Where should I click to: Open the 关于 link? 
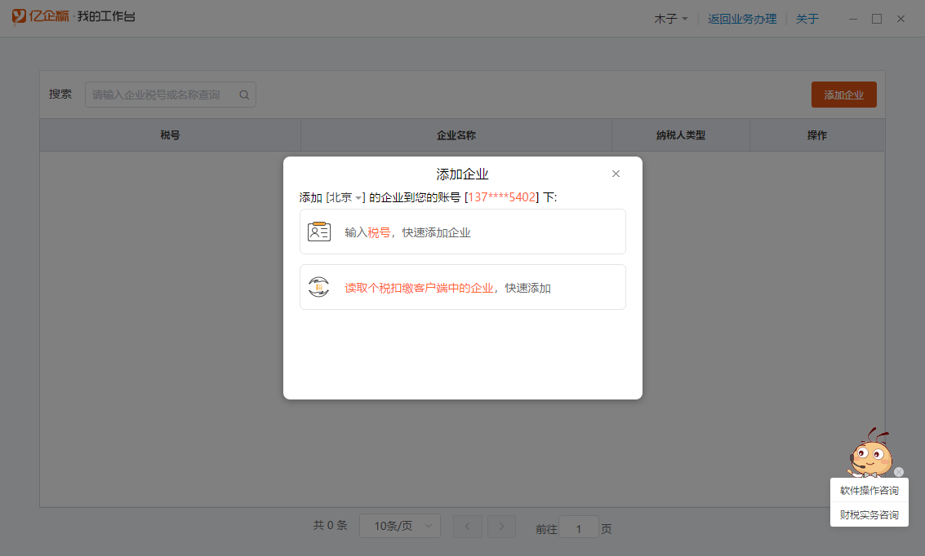807,19
